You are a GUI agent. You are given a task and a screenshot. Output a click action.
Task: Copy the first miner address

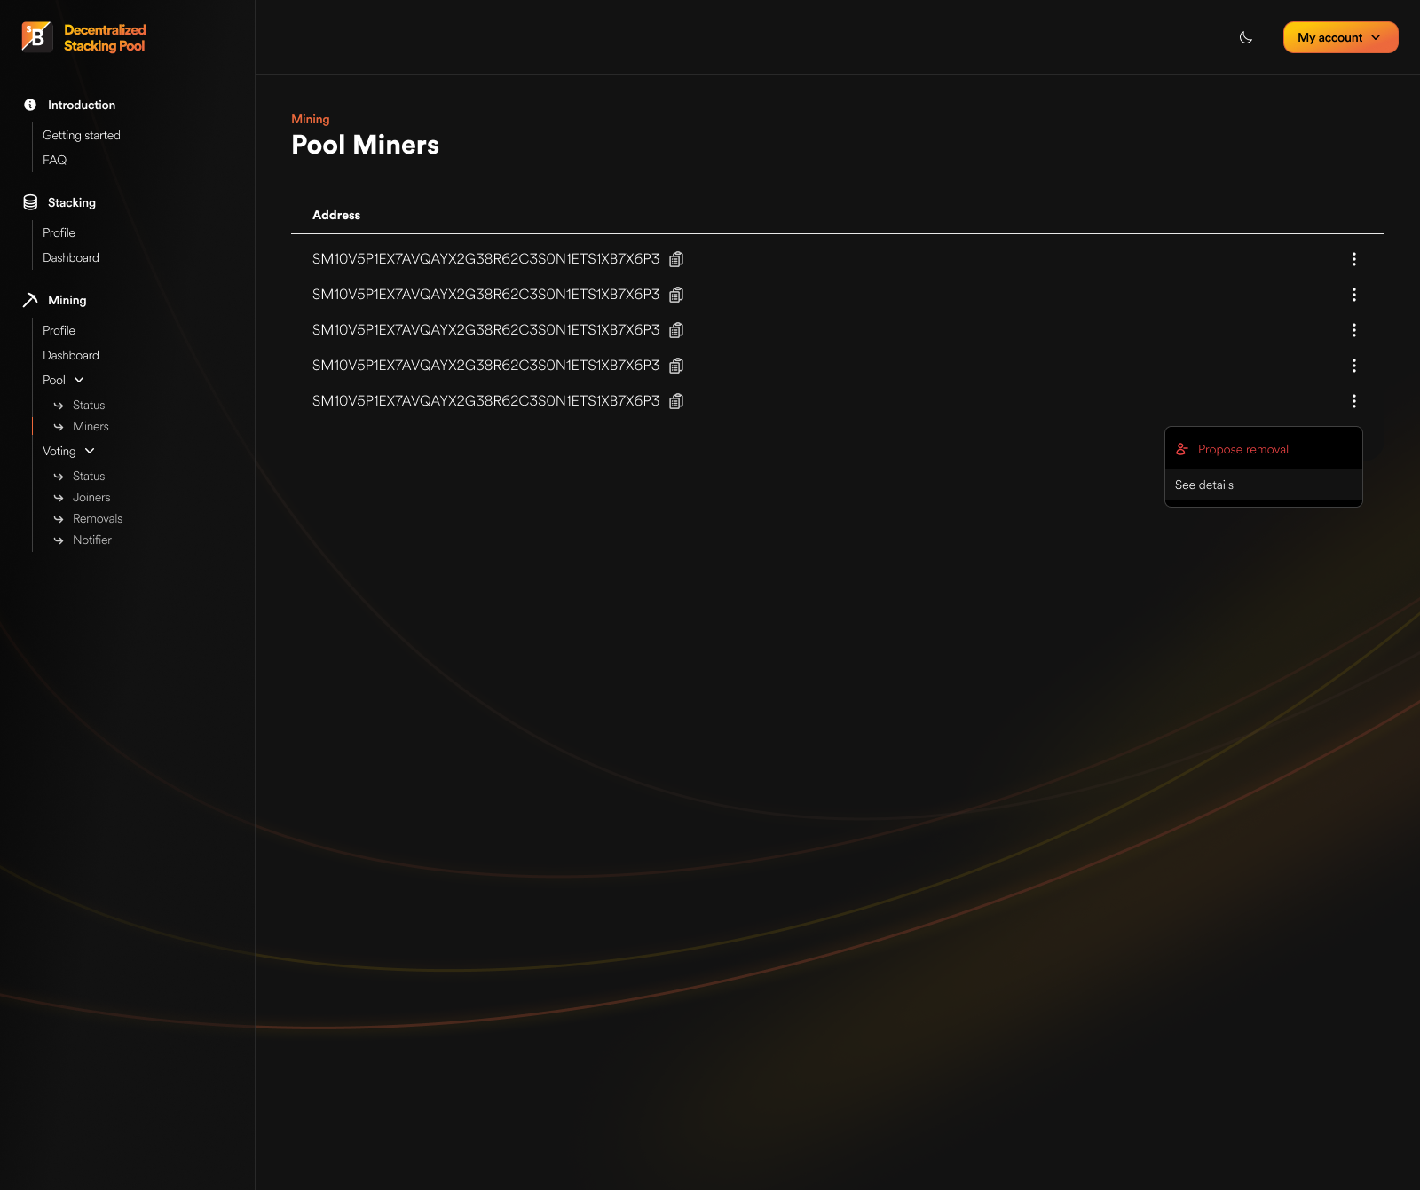tap(676, 259)
